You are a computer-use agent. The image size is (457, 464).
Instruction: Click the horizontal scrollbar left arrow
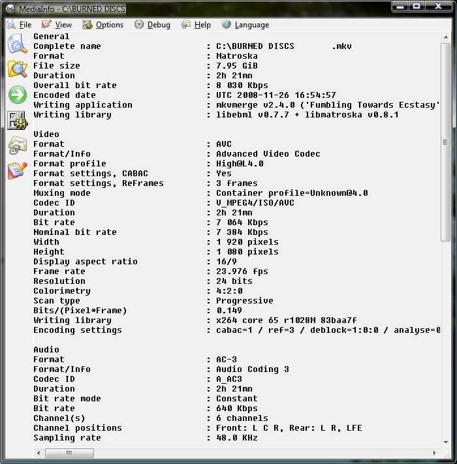[39, 453]
